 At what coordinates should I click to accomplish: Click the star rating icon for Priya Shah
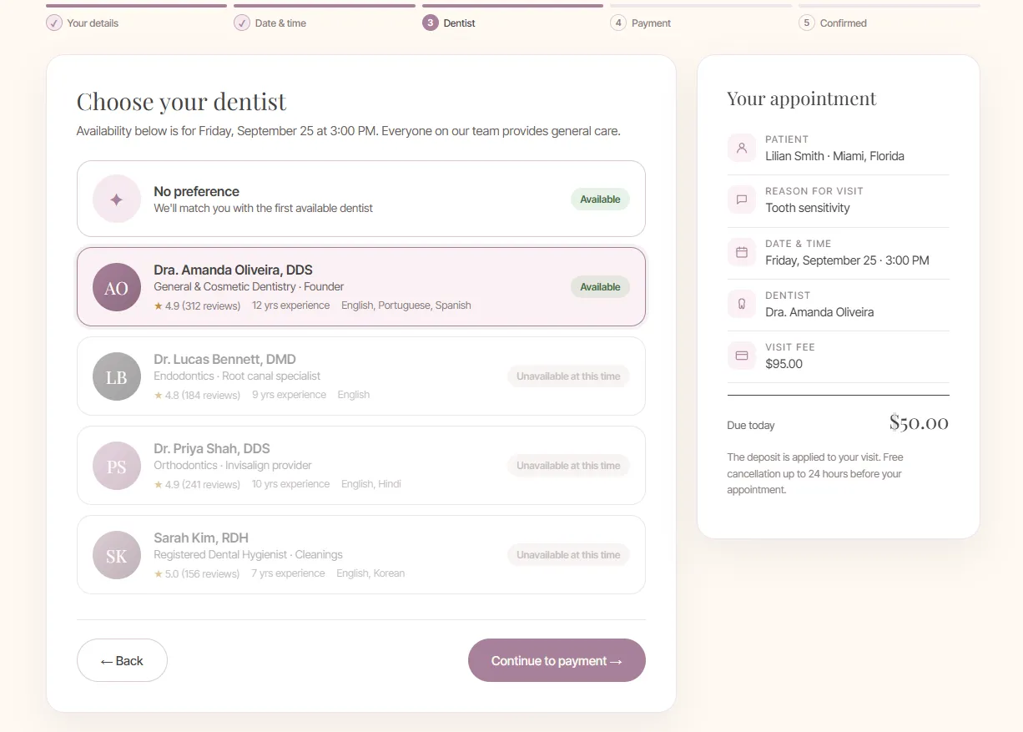coord(159,484)
